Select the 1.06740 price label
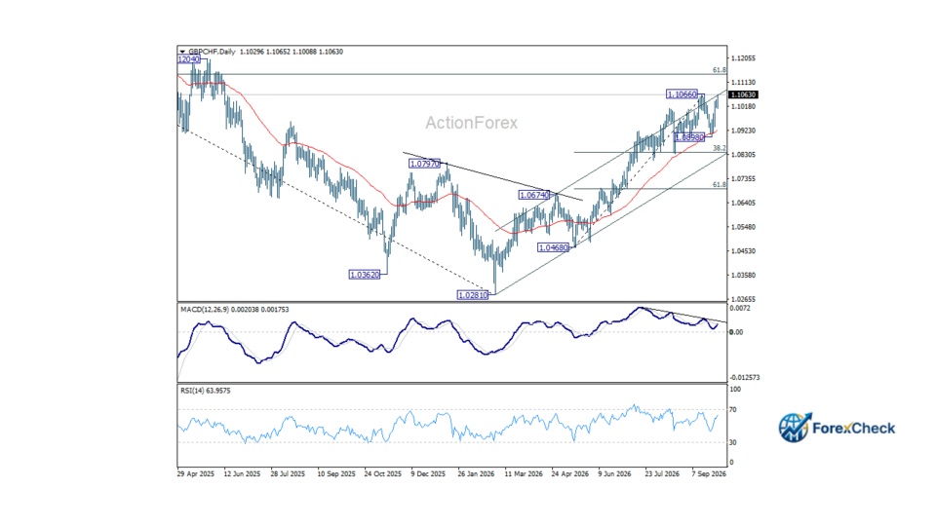The image size is (936, 526). click(533, 195)
